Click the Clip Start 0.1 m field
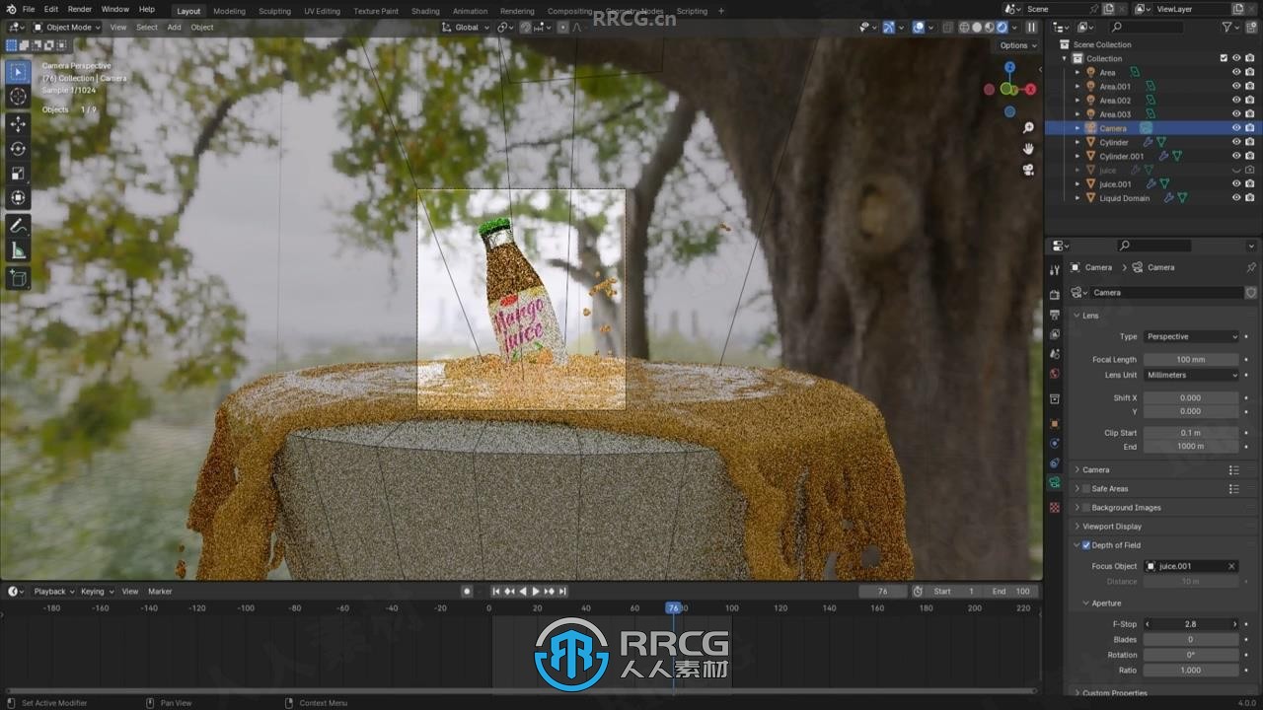The image size is (1263, 710). 1191,432
